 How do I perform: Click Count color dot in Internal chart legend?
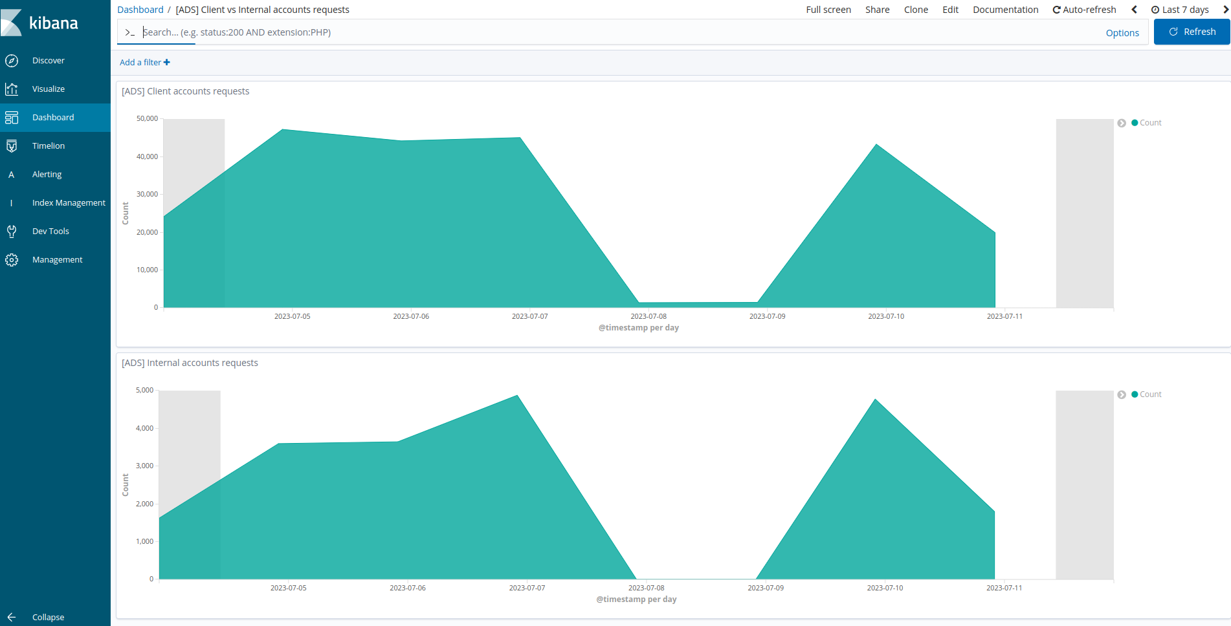pos(1135,394)
